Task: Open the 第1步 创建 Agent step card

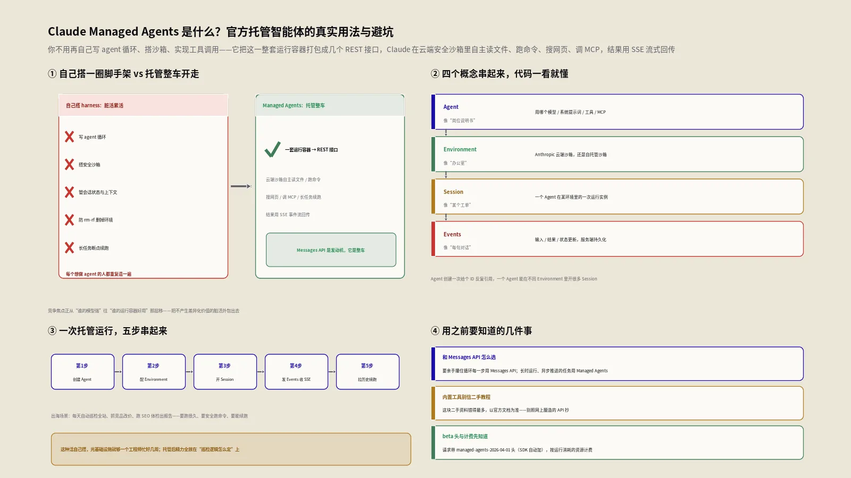Action: click(x=82, y=372)
